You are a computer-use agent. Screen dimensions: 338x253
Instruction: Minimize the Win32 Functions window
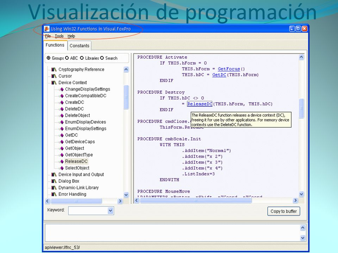point(292,28)
